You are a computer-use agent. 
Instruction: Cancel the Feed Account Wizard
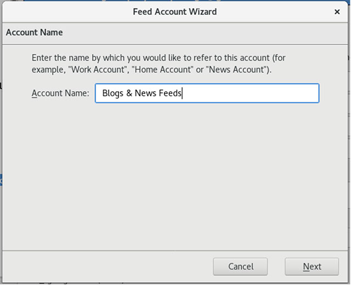(x=240, y=266)
